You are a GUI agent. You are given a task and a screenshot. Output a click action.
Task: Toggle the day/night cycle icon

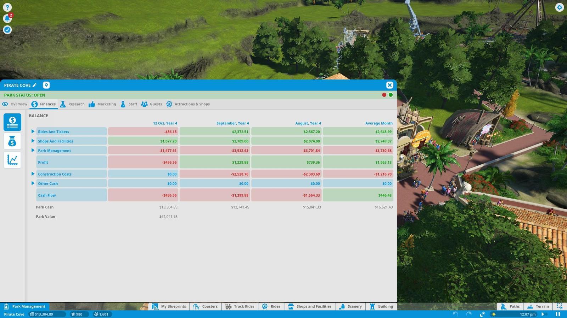[493, 314]
